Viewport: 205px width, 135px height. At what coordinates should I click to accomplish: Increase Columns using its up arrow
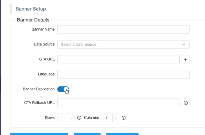(116, 118)
